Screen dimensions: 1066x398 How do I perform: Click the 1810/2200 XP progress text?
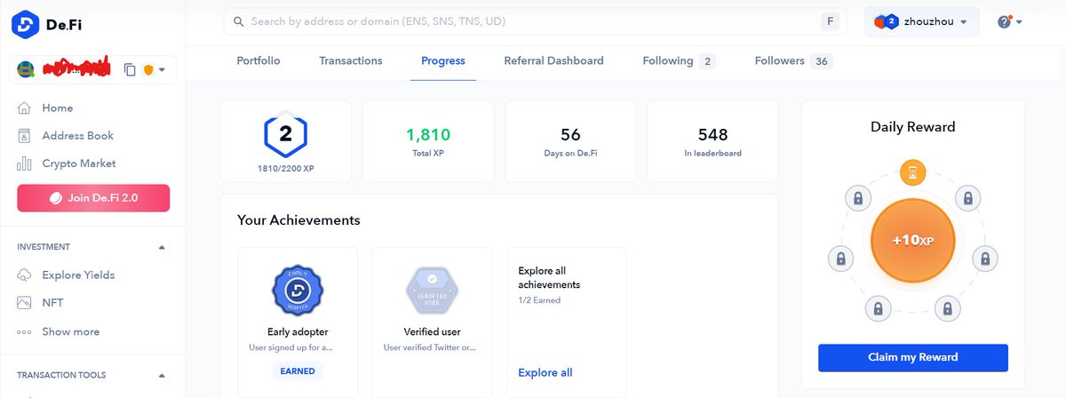(x=286, y=168)
